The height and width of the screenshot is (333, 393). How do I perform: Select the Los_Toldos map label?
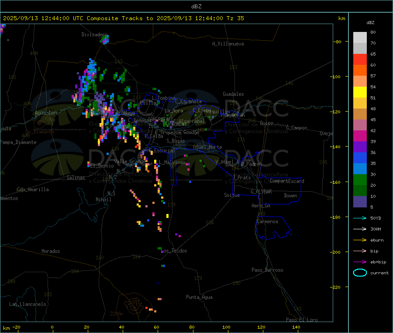pyautogui.click(x=175, y=251)
